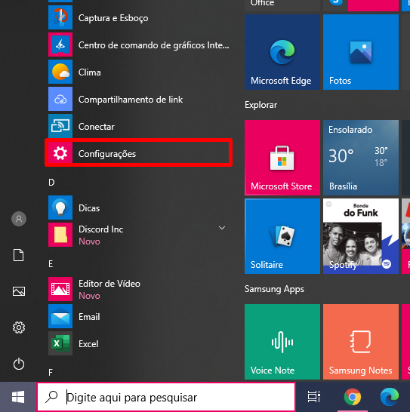Screen dimensions: 410x412
Task: Launch Editor de Vídeo
Action: [139, 289]
